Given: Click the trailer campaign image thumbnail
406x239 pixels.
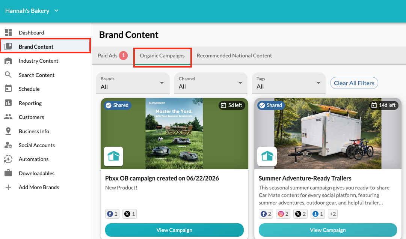Looking at the screenshot, I should click(x=328, y=134).
